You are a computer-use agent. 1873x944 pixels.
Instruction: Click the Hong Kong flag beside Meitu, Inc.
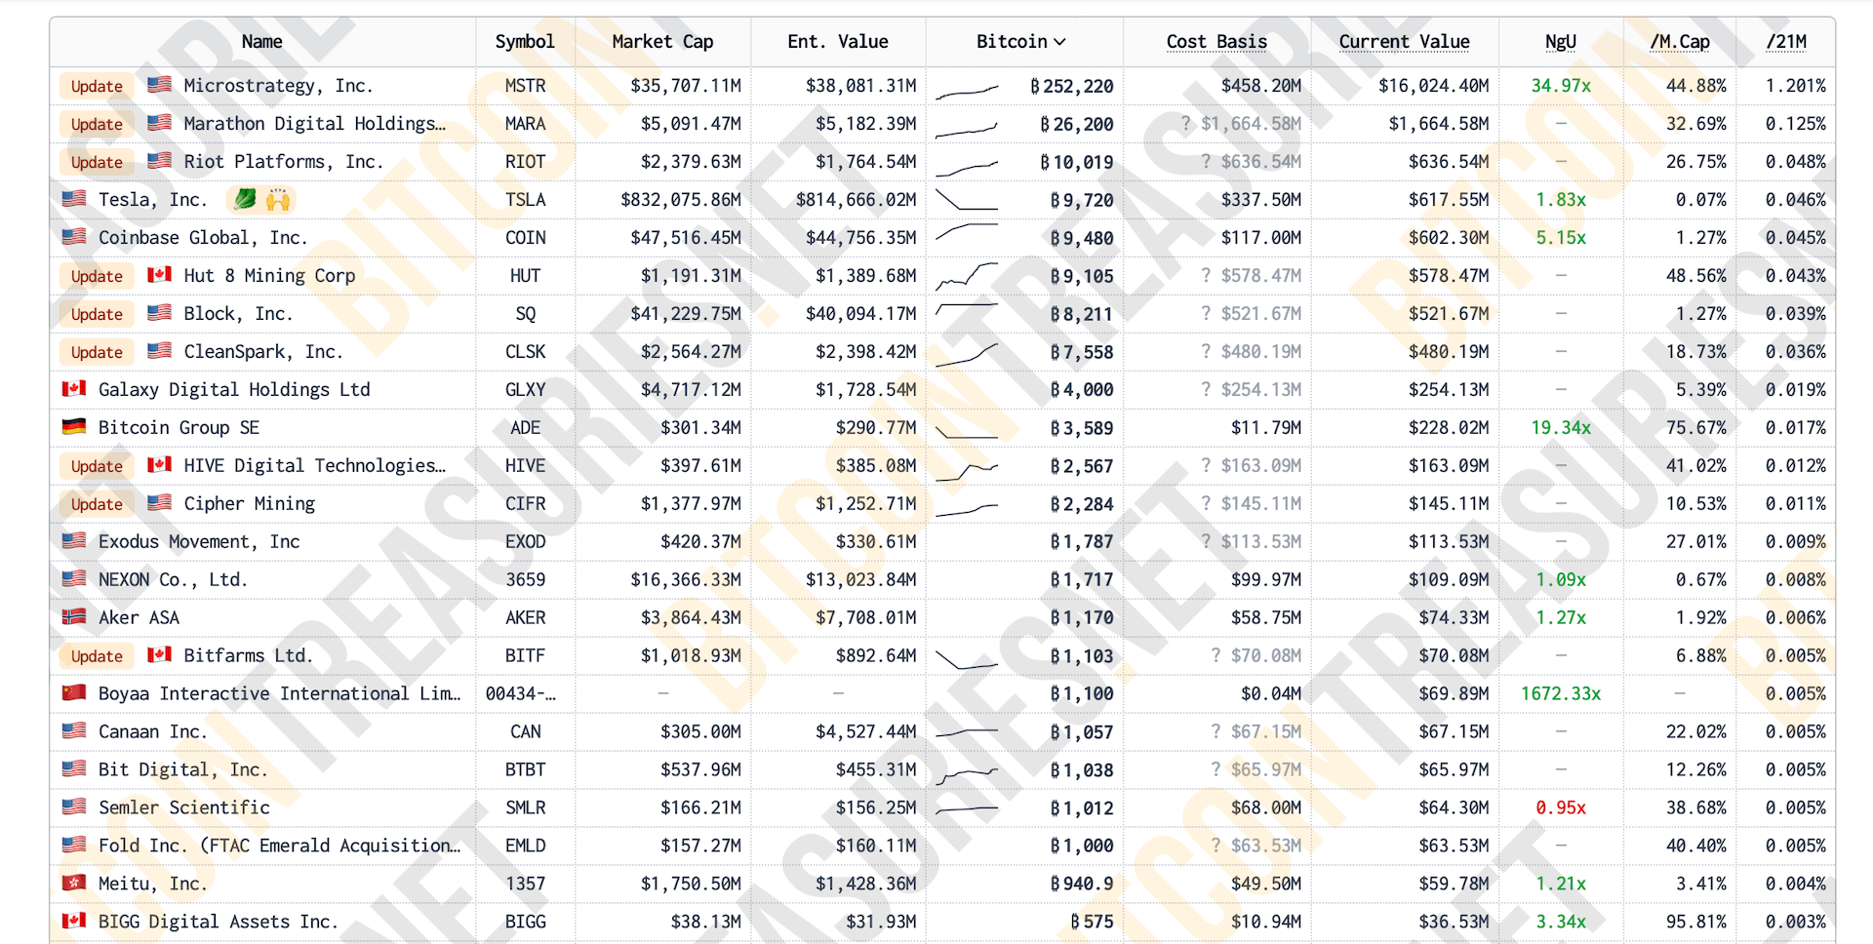[74, 884]
